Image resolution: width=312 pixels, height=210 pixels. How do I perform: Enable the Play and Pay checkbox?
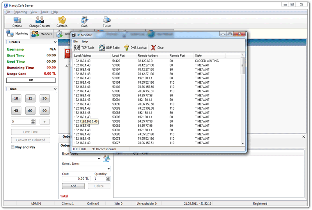13,147
